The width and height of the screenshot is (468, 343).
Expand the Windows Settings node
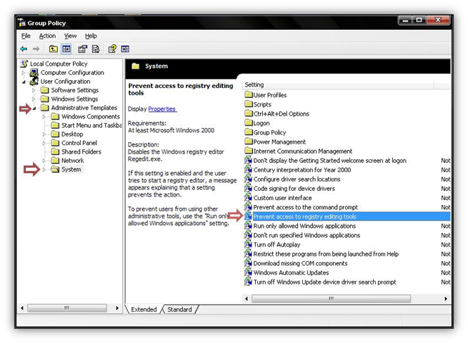(x=34, y=99)
